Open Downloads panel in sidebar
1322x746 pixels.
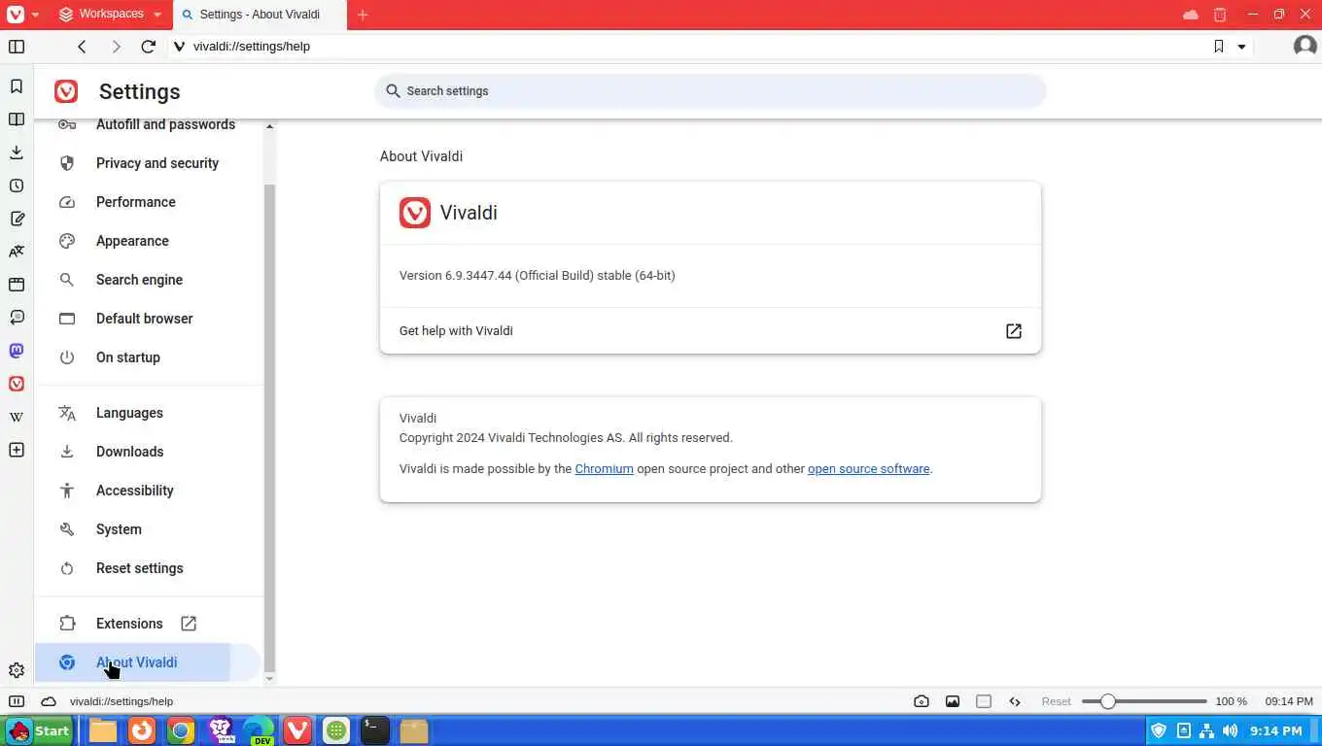pos(17,153)
